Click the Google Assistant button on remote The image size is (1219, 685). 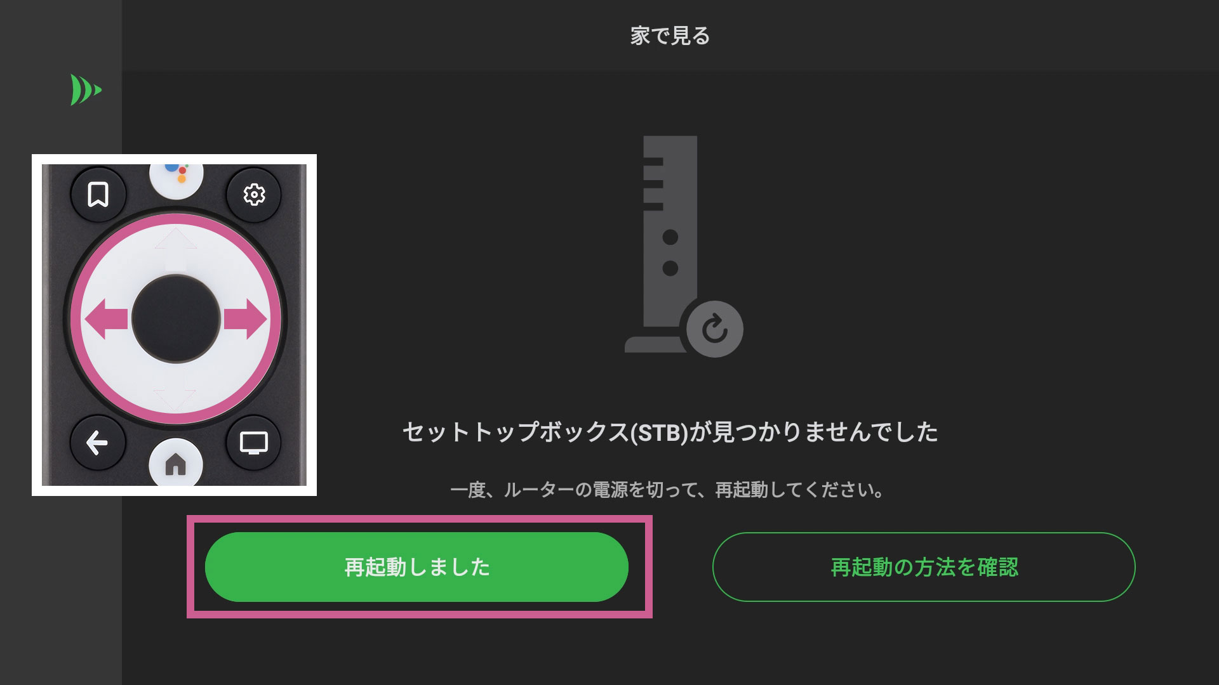click(x=177, y=176)
